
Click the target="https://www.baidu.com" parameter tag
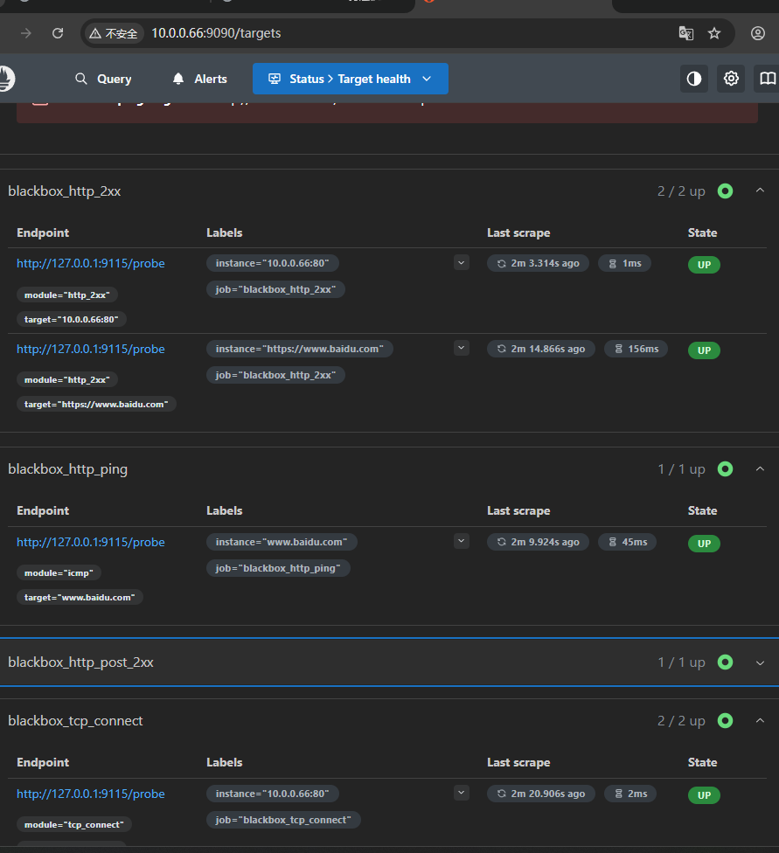point(96,404)
